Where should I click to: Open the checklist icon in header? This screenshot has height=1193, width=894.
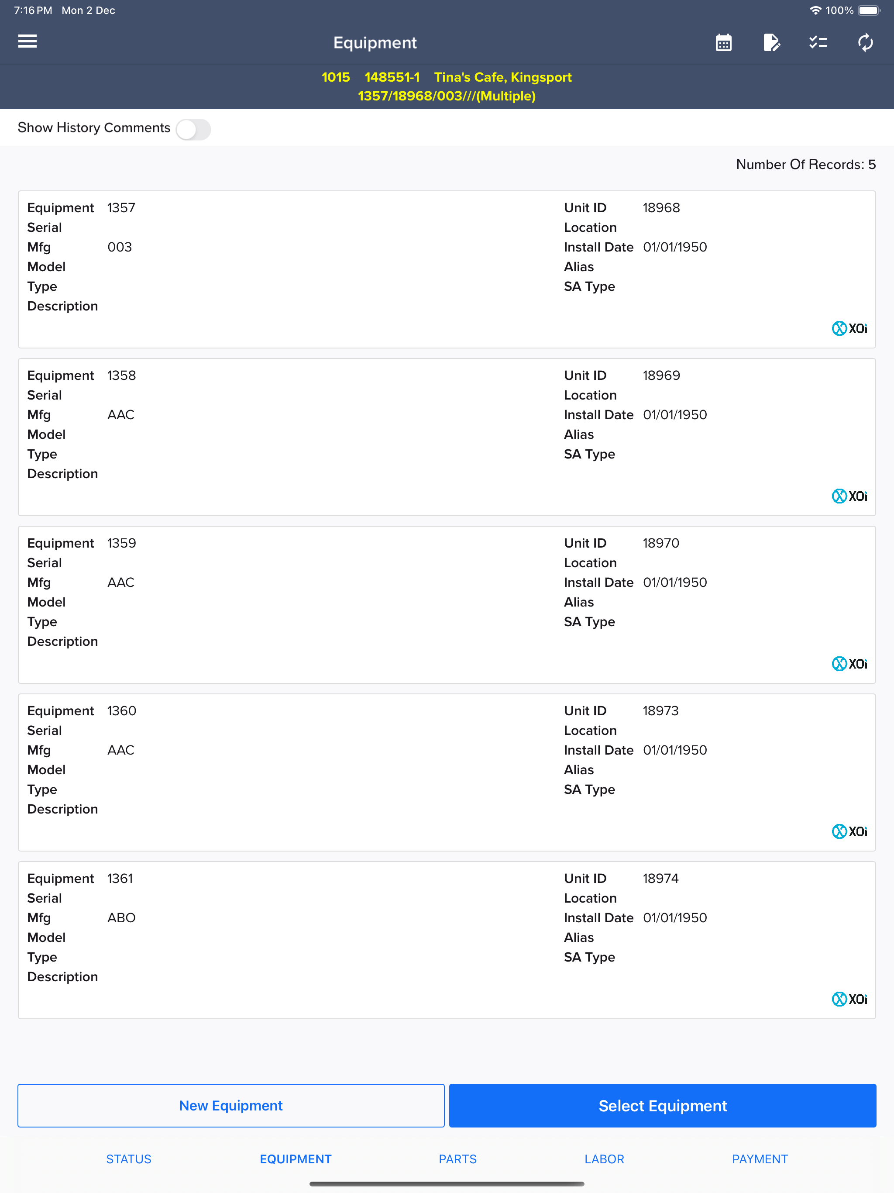click(x=818, y=42)
